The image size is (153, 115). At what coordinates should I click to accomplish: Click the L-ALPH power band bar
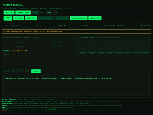click(101, 46)
